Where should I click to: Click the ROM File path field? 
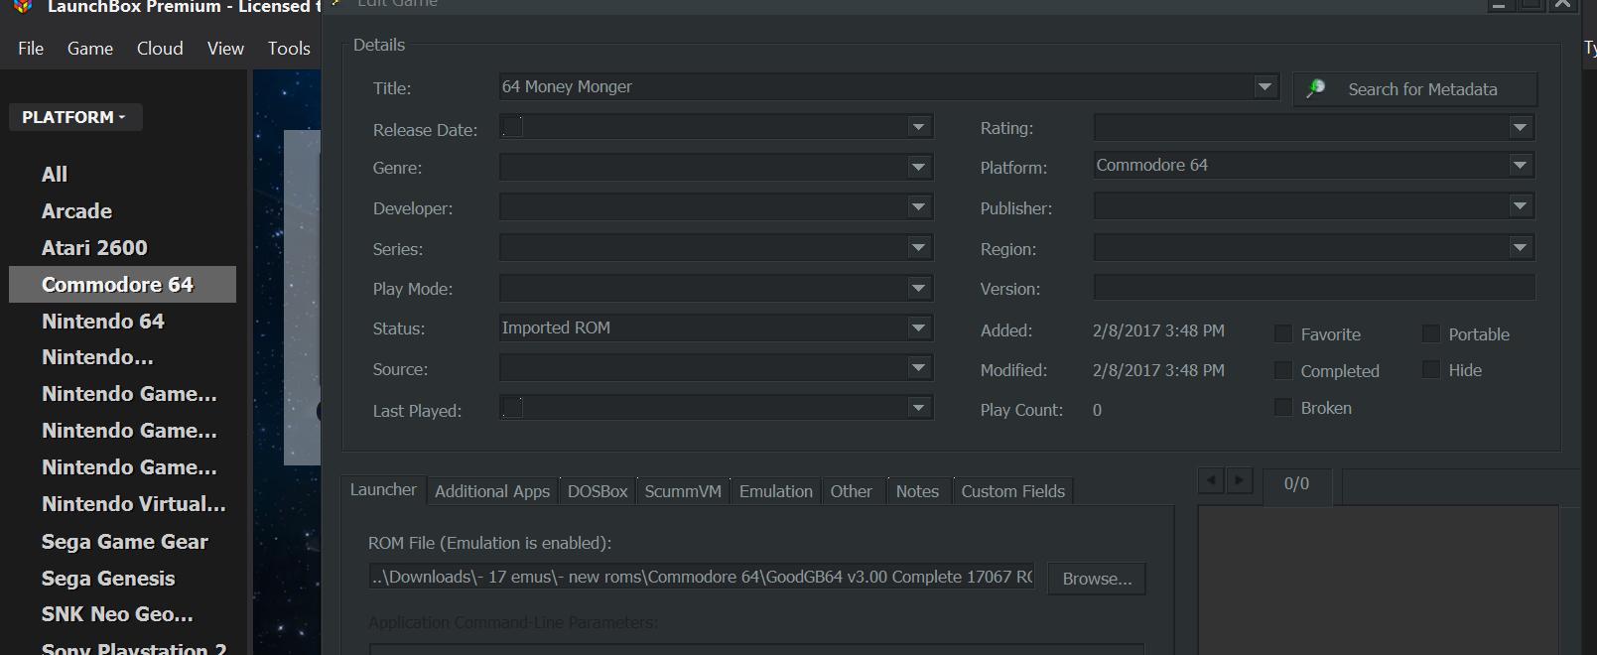(x=702, y=578)
